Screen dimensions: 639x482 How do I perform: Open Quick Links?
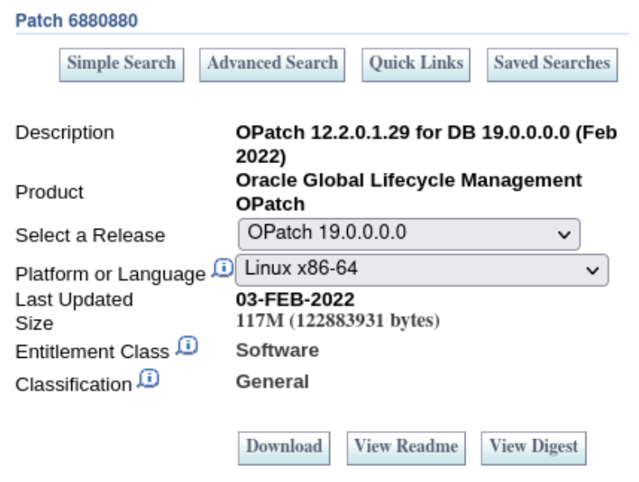(416, 65)
